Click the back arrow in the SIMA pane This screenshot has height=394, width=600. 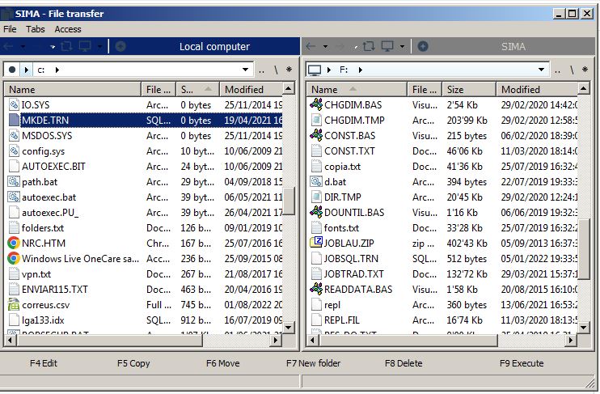click(311, 47)
